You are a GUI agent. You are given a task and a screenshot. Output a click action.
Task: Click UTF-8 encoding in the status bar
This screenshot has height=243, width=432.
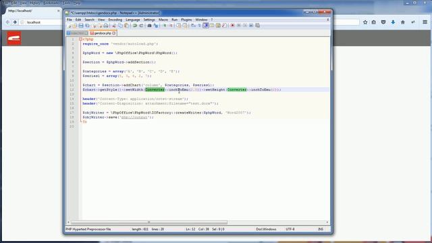[x=290, y=229]
